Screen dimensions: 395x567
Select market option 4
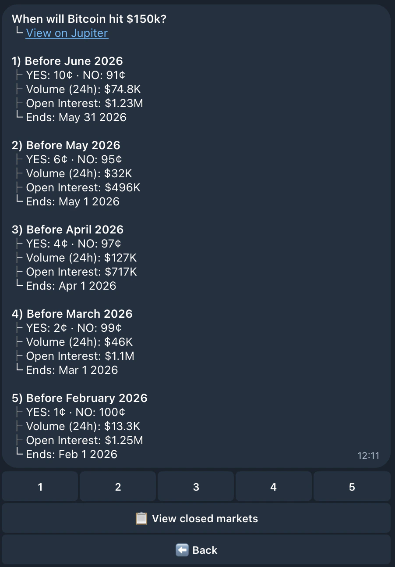pyautogui.click(x=273, y=487)
